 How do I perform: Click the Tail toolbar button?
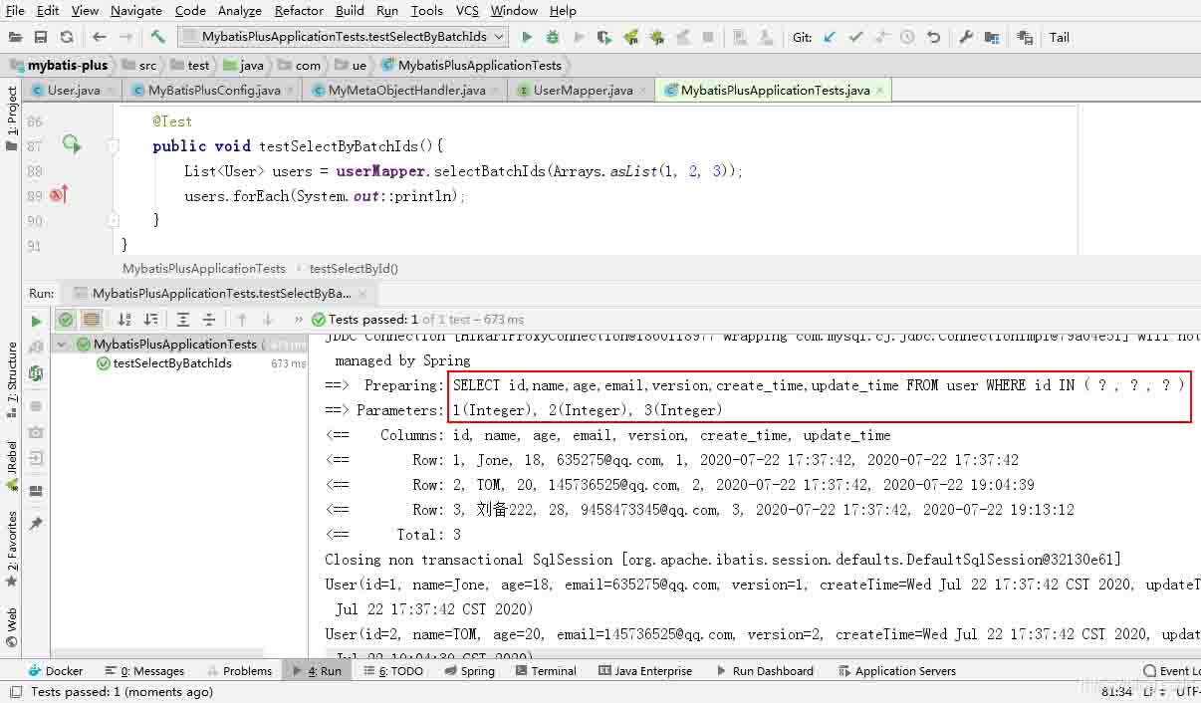point(1060,37)
